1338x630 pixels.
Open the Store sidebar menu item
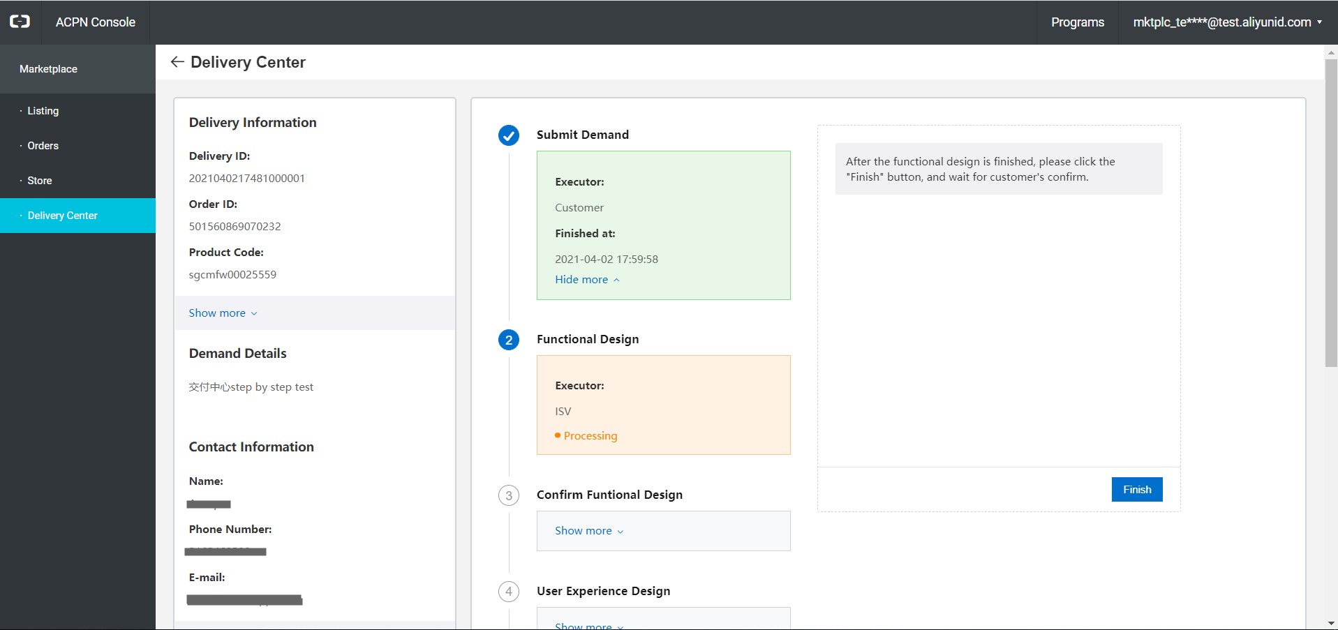[40, 181]
